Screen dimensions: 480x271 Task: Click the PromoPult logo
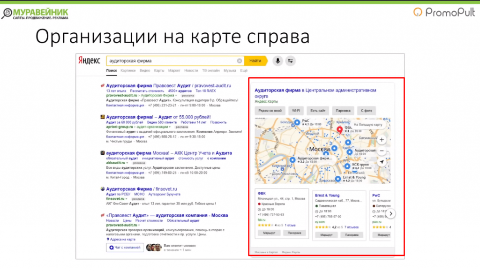[x=444, y=12]
